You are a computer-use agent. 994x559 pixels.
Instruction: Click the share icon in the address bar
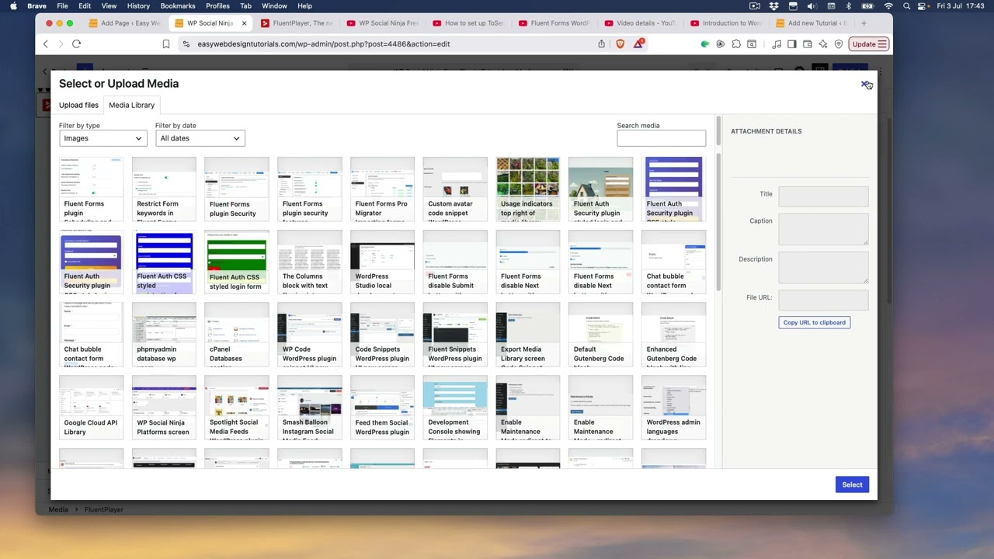(601, 44)
